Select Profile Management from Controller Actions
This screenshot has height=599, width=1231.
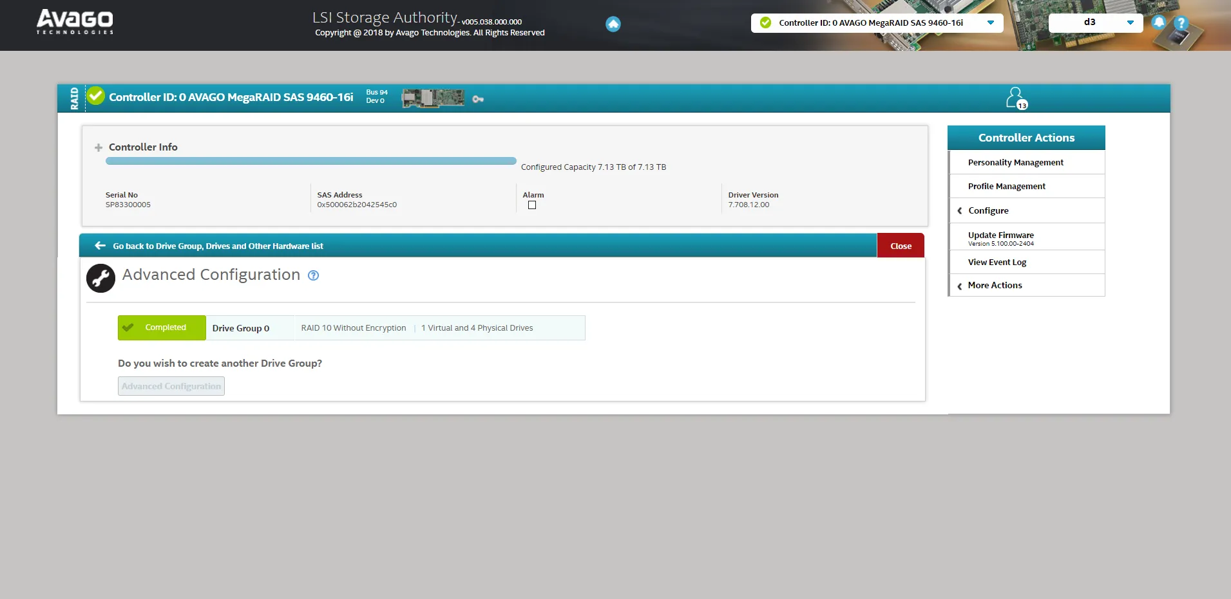pos(1006,186)
